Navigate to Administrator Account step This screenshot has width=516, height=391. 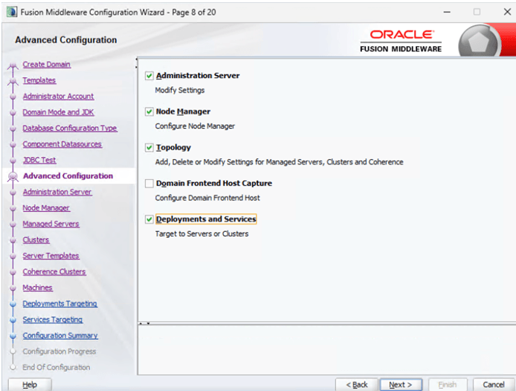click(x=58, y=97)
